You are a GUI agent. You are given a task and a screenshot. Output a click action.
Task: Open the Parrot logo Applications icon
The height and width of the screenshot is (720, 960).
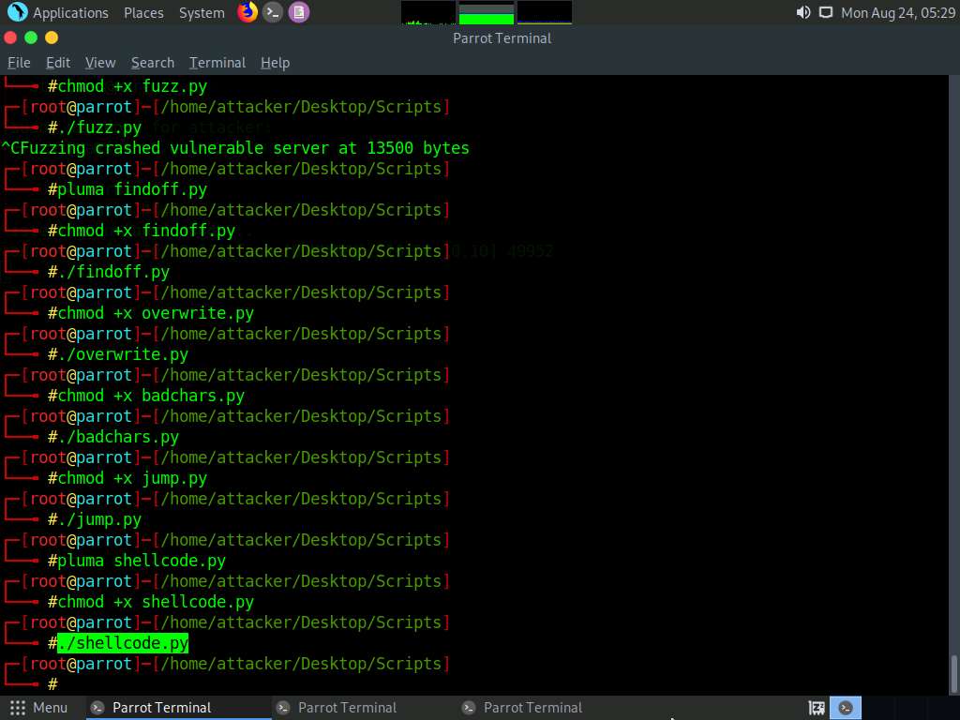pos(17,12)
